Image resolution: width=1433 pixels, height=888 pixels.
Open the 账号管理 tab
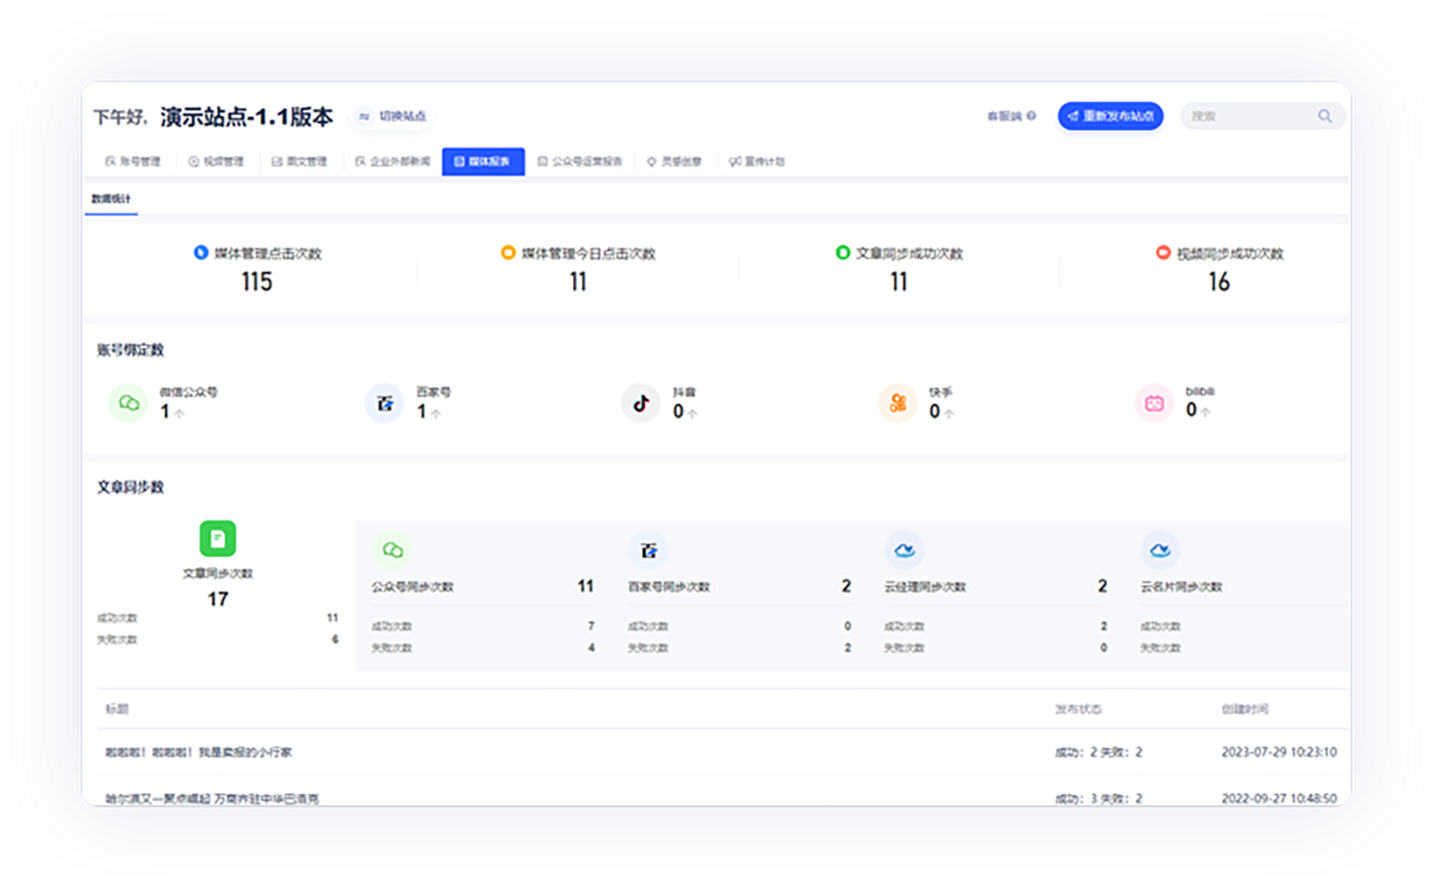[133, 161]
